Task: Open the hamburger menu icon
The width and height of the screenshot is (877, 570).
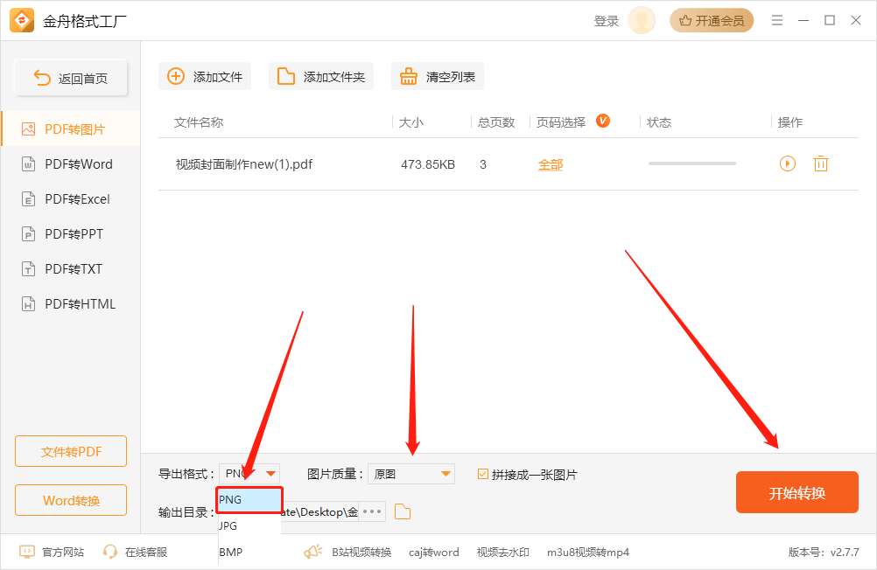Action: (x=776, y=21)
